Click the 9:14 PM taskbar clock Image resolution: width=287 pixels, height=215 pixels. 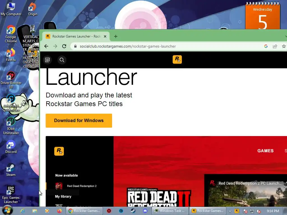tap(273, 211)
